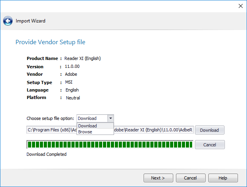
Task: Click the Download Completed status text
Action: pos(46,154)
